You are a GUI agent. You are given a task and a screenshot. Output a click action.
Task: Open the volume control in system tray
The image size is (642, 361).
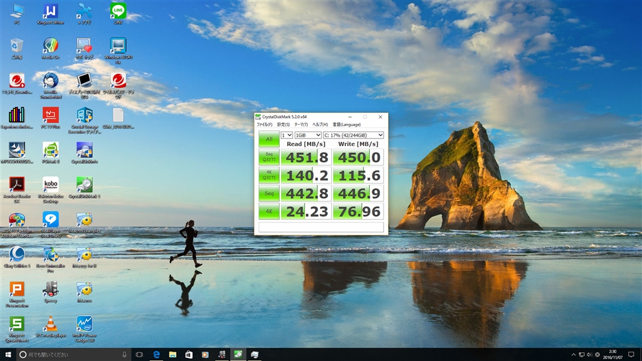[x=589, y=355]
